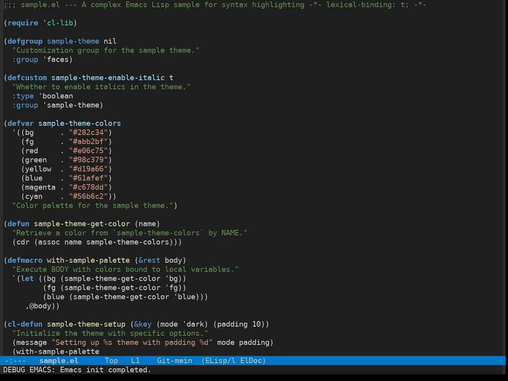
Task: Click the 'defcustom' keyword
Action: click(x=27, y=77)
